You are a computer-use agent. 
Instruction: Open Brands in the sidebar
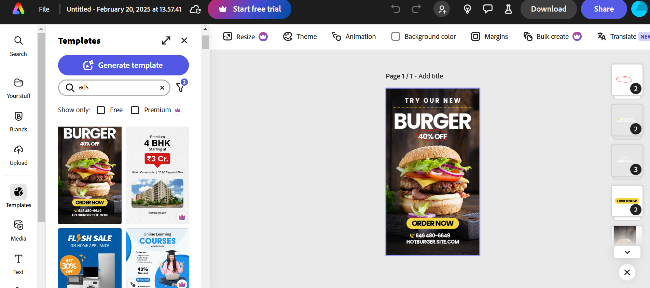tap(18, 122)
